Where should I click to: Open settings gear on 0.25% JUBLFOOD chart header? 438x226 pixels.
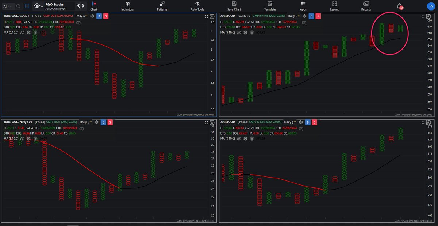click(304, 16)
